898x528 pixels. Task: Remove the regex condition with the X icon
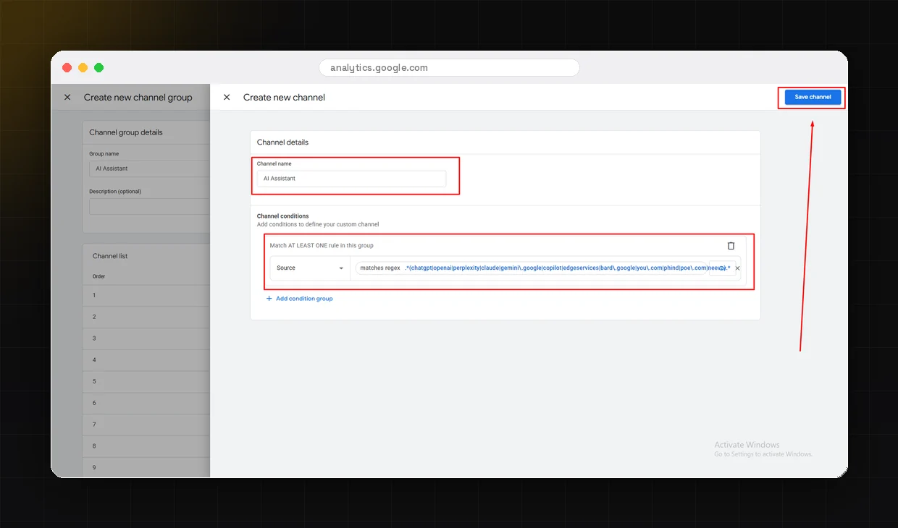click(x=737, y=268)
